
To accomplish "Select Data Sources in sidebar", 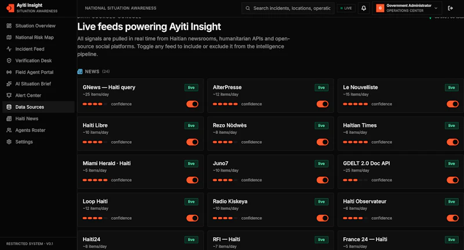I will point(38,107).
